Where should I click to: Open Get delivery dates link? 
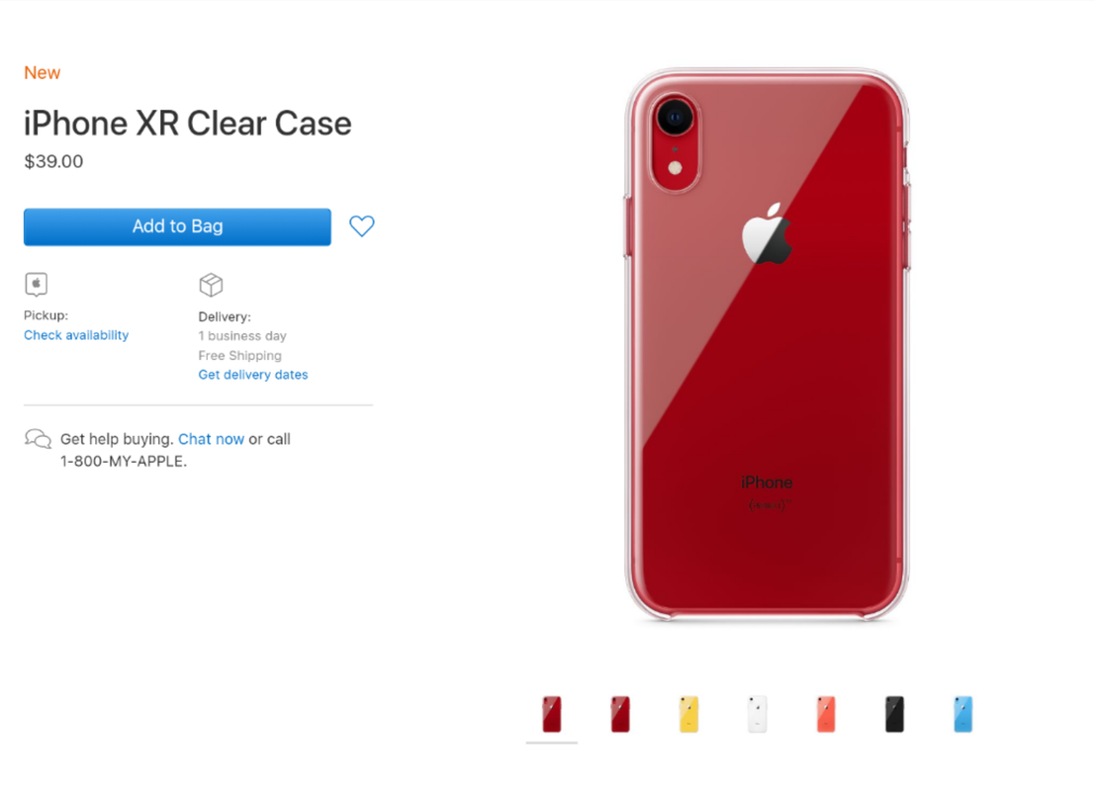click(253, 375)
